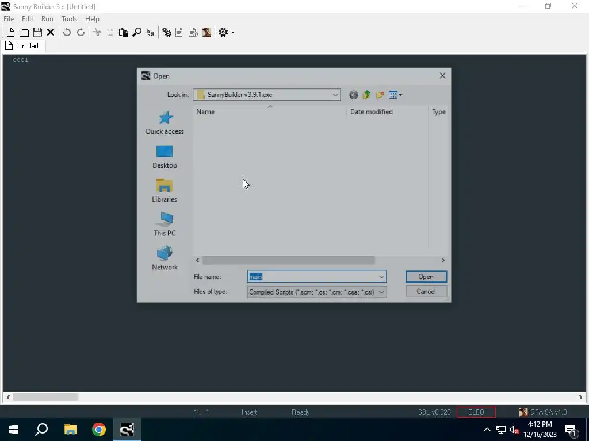Click the Cut scissors toolbar icon
This screenshot has height=441, width=589.
97,32
